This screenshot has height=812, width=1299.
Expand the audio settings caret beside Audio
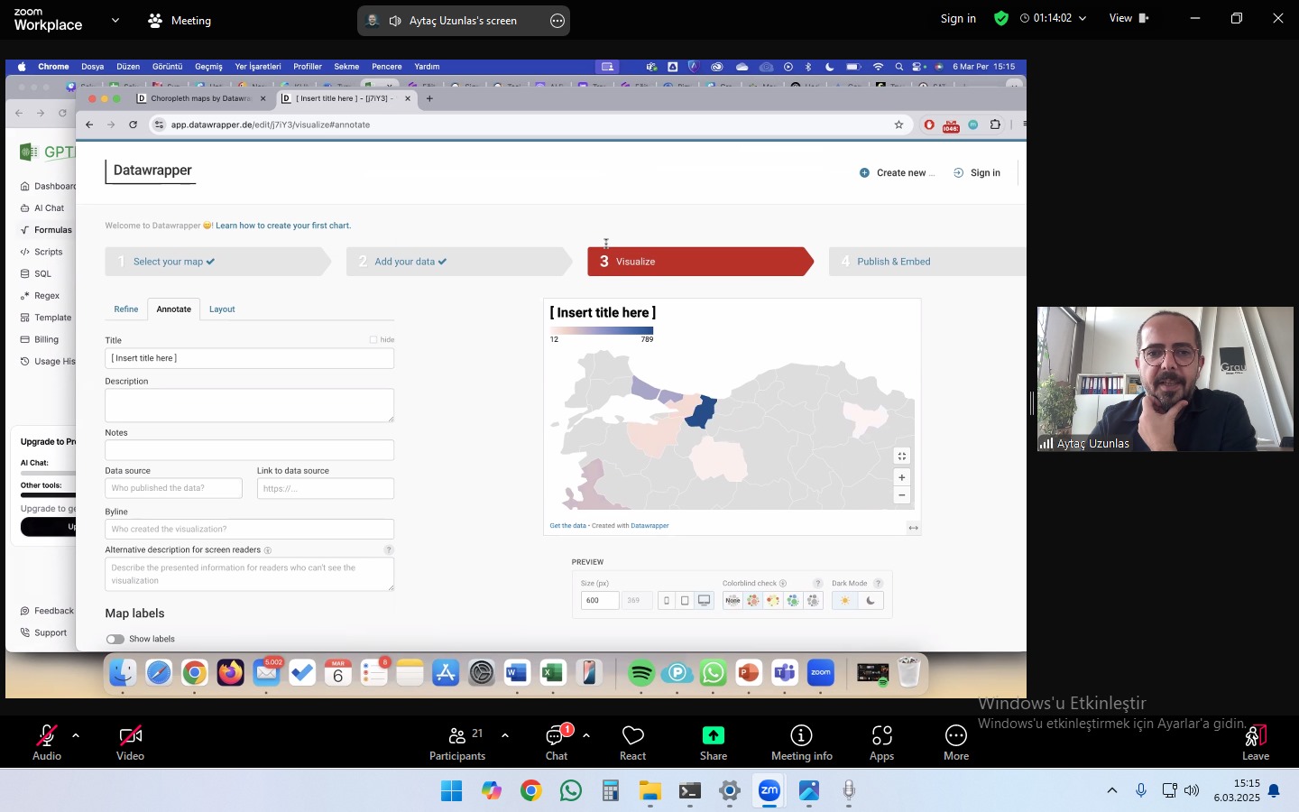pyautogui.click(x=76, y=735)
